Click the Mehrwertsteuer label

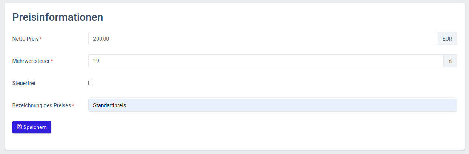(x=31, y=61)
